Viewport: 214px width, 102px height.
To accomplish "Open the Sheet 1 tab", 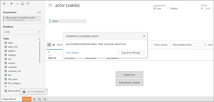I will click(x=27, y=99).
